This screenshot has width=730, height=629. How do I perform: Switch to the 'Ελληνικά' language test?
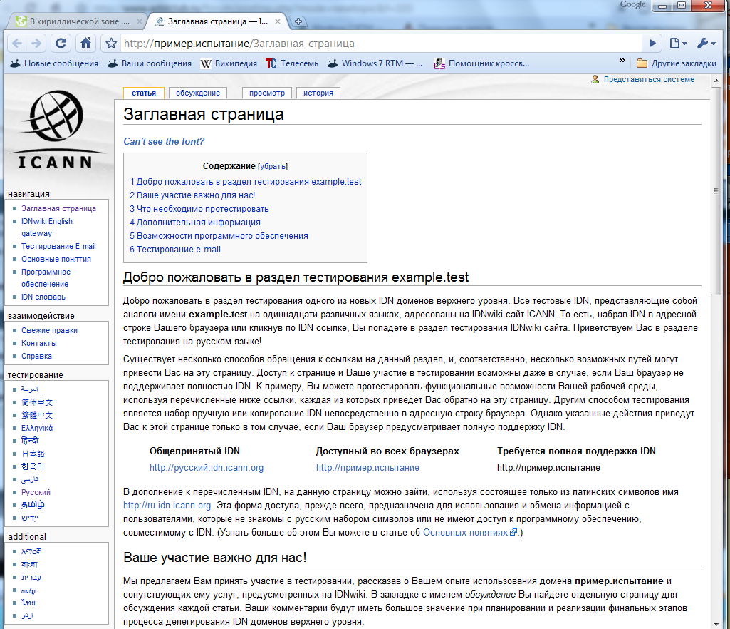click(x=37, y=428)
